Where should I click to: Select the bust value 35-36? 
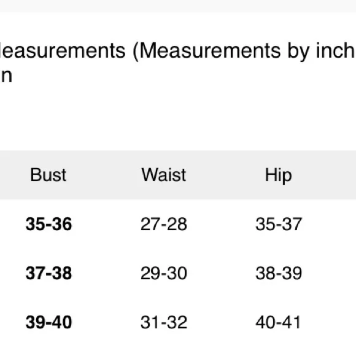[49, 224]
